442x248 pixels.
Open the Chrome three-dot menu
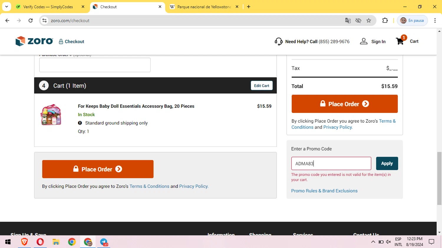pos(435,21)
